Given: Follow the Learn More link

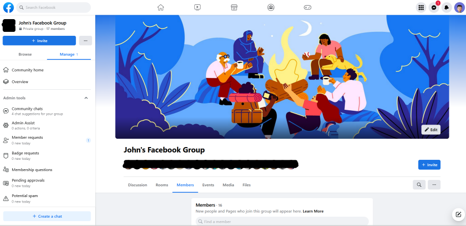Looking at the screenshot, I should tap(313, 211).
